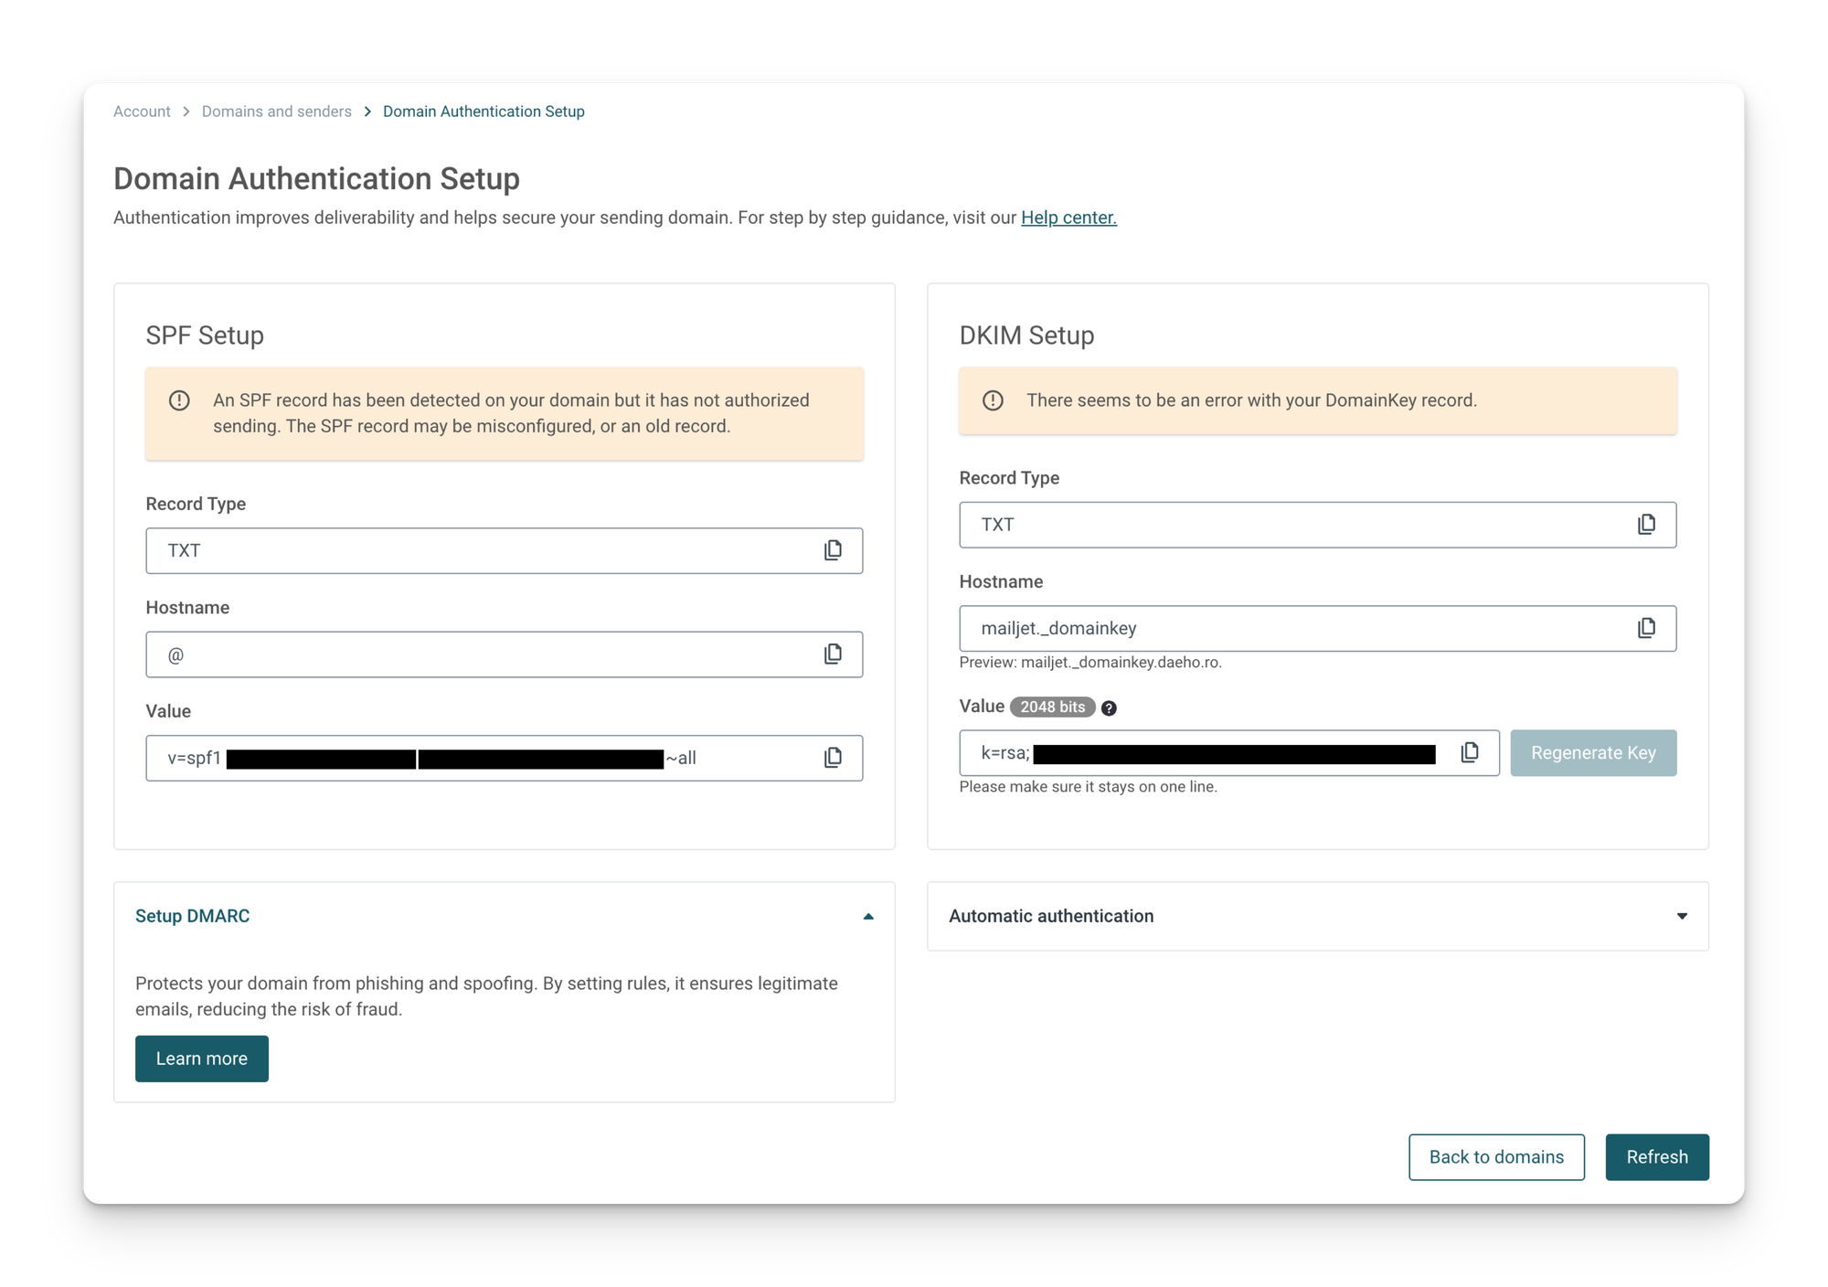Expand the Automatic authentication panel
This screenshot has width=1828, height=1287.
[x=1682, y=916]
